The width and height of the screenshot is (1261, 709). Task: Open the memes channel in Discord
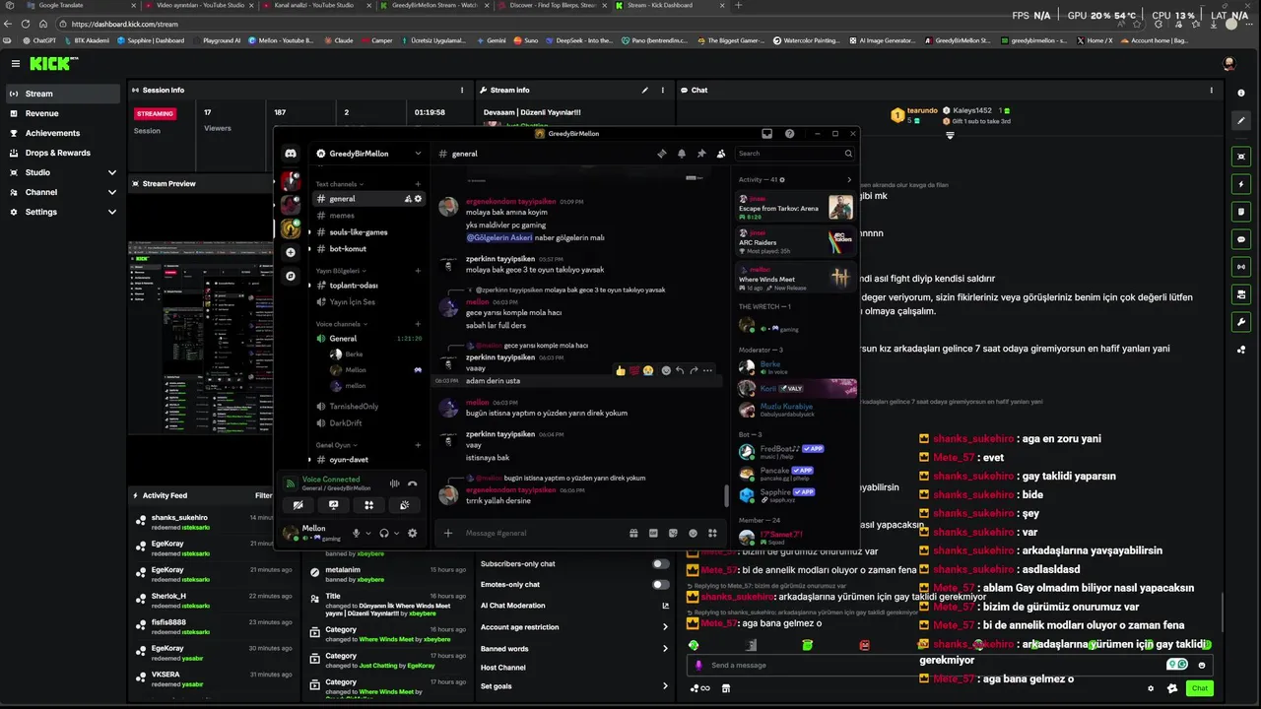[x=369, y=215]
